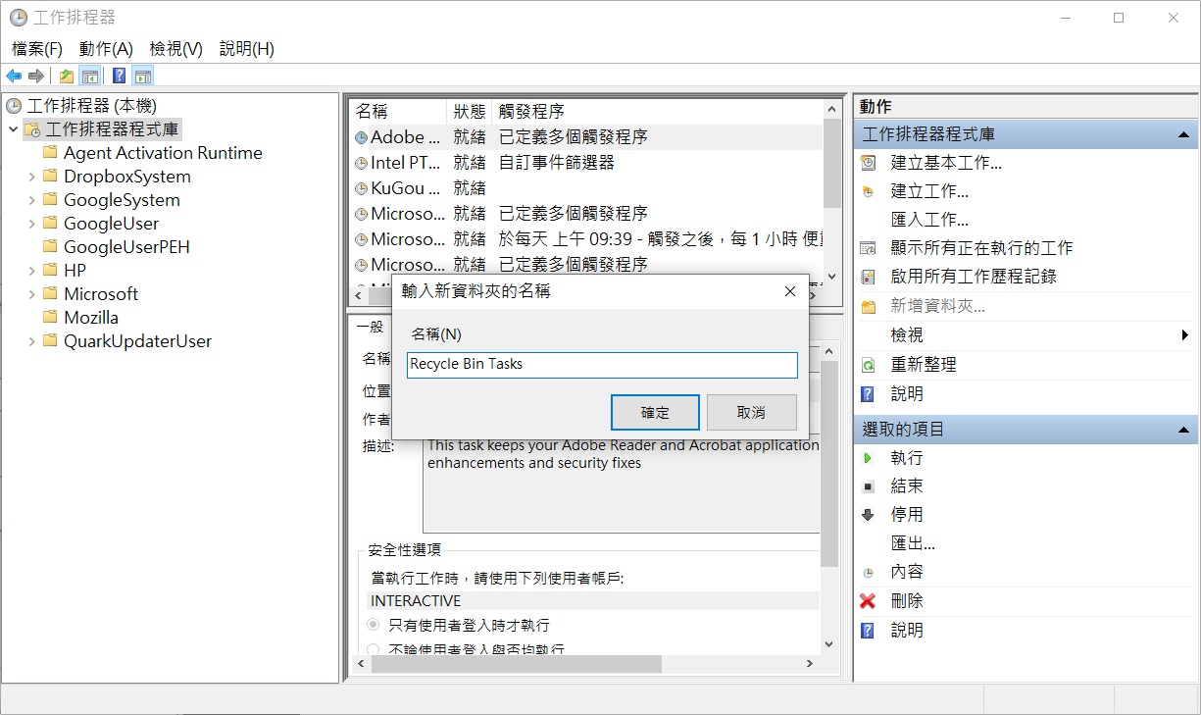Expand the QuarkUpdaterUser tree node
This screenshot has width=1201, height=715.
[31, 341]
